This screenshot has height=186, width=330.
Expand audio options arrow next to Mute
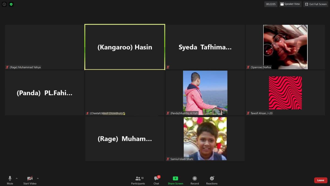click(17, 178)
